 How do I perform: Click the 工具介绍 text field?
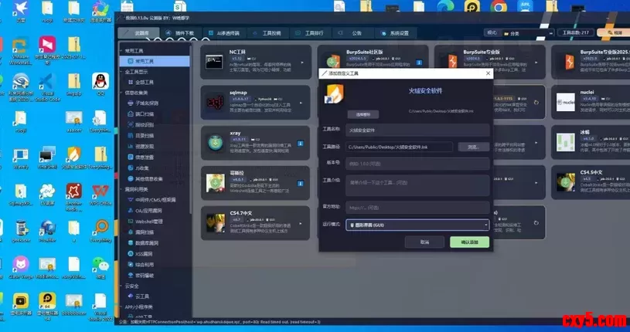pos(417,184)
